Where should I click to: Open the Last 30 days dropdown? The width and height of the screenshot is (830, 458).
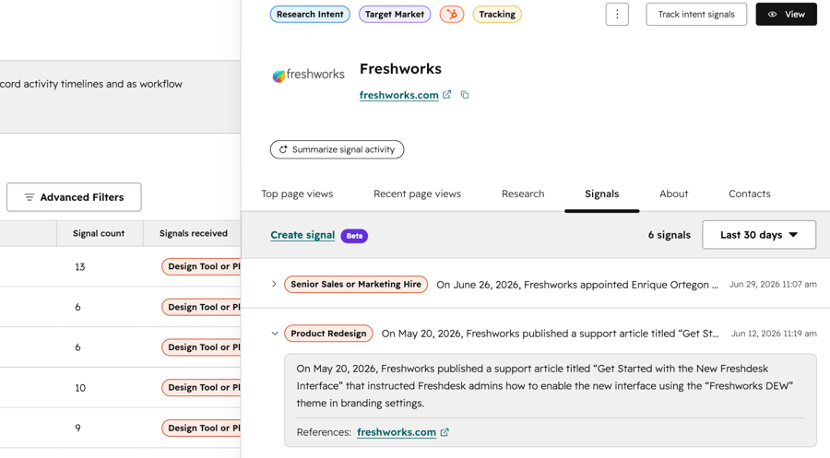(759, 235)
